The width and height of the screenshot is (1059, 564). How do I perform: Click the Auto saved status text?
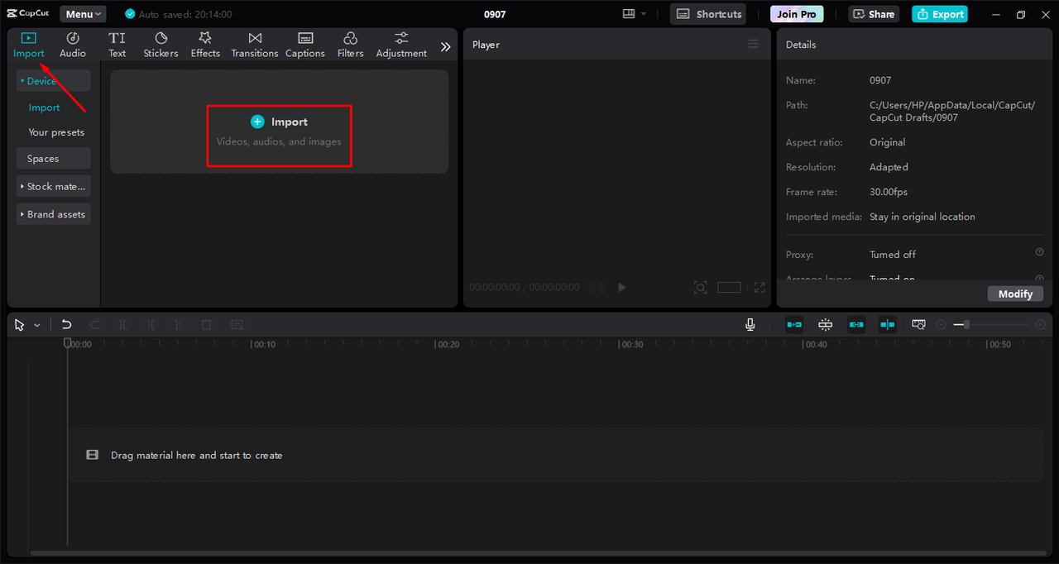tap(184, 14)
